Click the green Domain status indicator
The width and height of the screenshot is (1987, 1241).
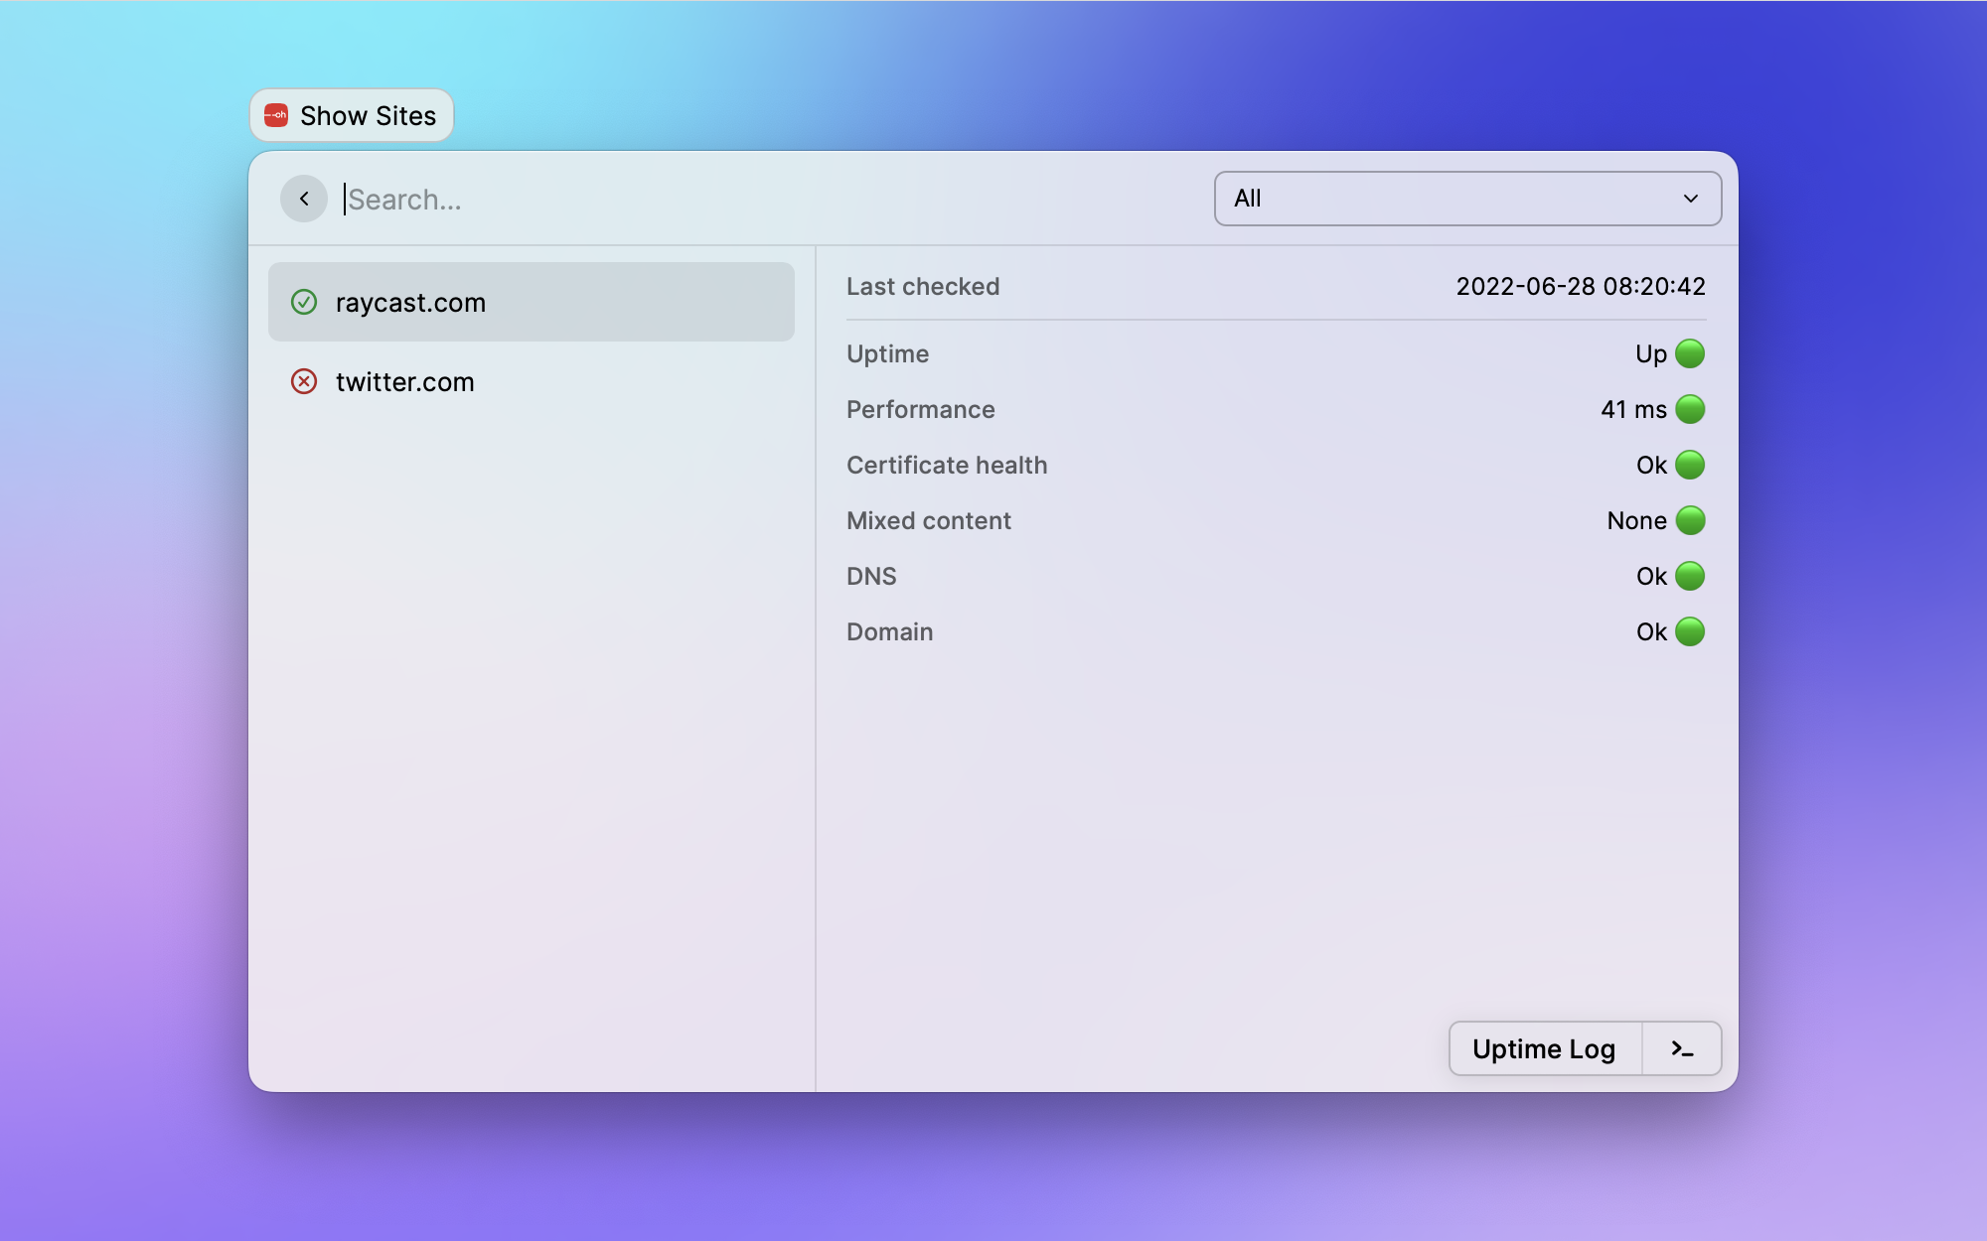point(1690,631)
